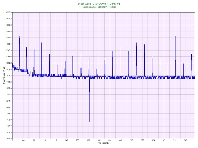Click the 3990.2 y-axis value
The image size is (198, 148).
[9, 63]
